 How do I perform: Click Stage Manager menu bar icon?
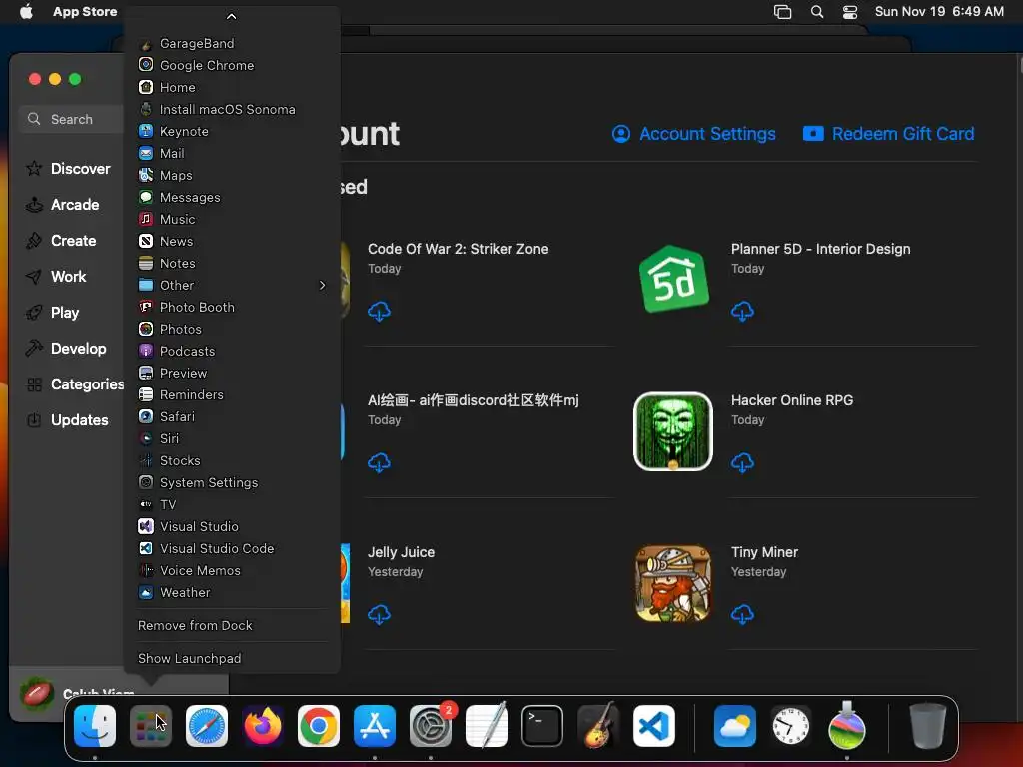[783, 12]
